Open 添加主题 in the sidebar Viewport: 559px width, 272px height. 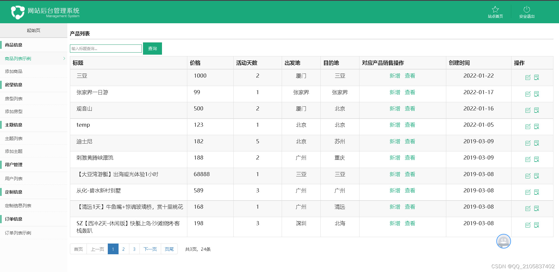coord(14,151)
